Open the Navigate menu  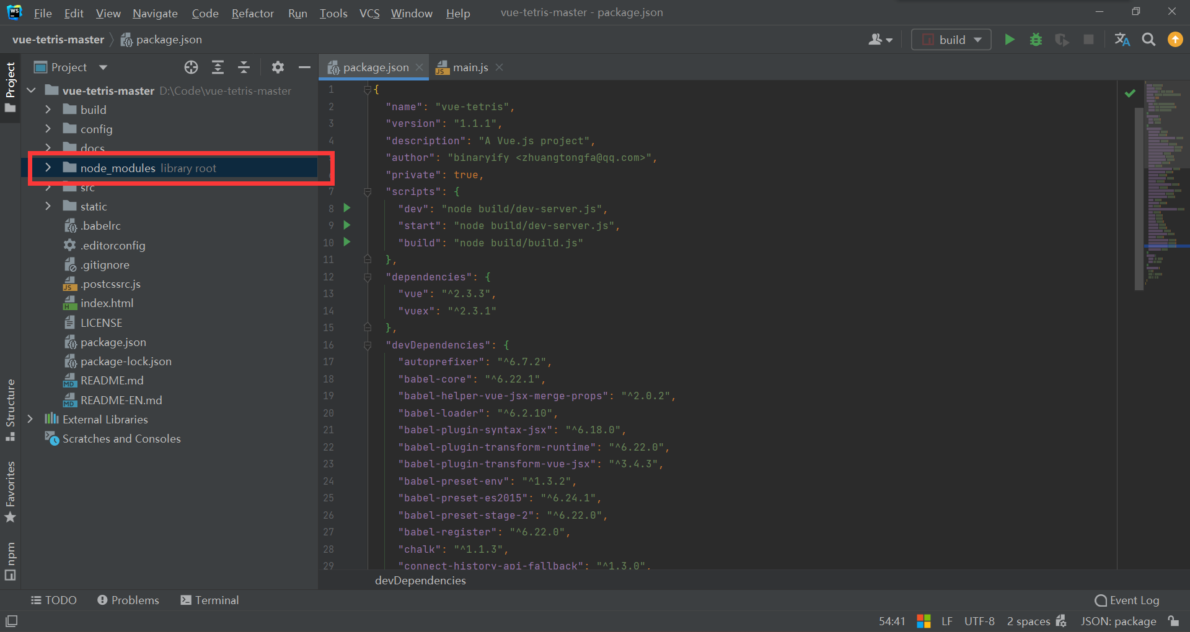pos(155,13)
